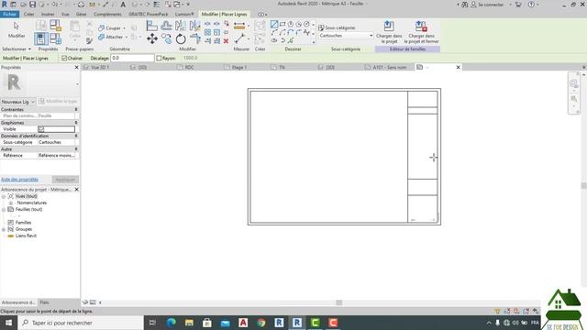
Task: Switch to the A101 - Sans nom view tab
Action: 389,67
